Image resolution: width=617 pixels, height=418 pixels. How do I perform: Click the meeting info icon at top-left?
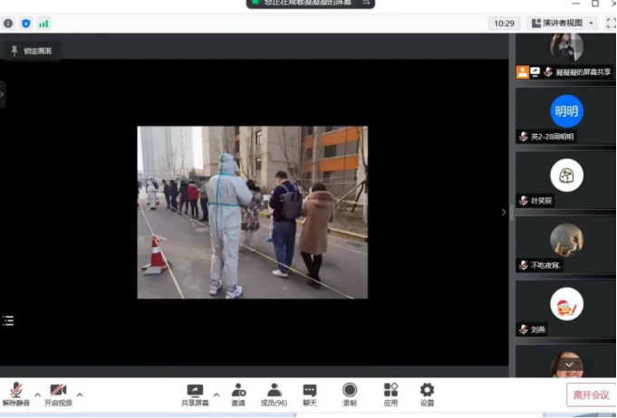pos(8,23)
